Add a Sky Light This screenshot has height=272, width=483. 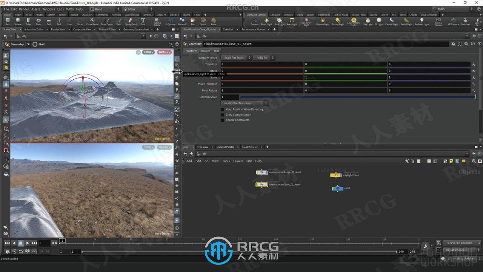coord(368,21)
